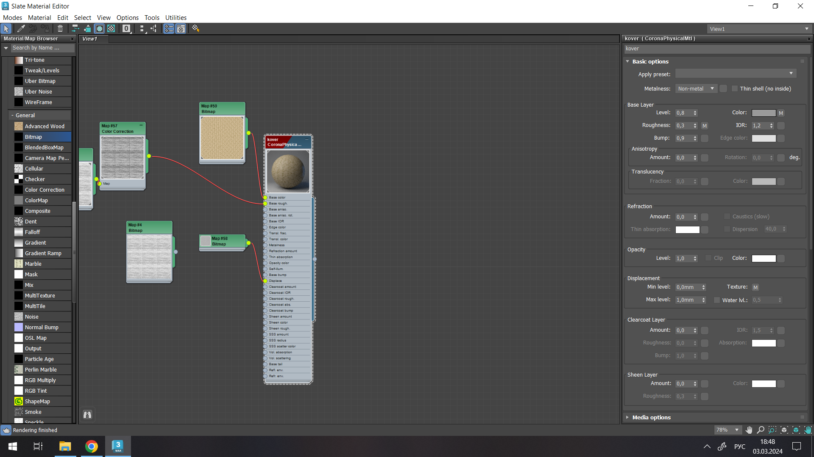The height and width of the screenshot is (457, 814).
Task: Click the Material ID Channel button
Action: pos(126,28)
